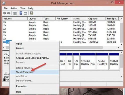Open the Help menu in the menu bar
Viewport: 125px width, 95px height.
click(x=31, y=8)
